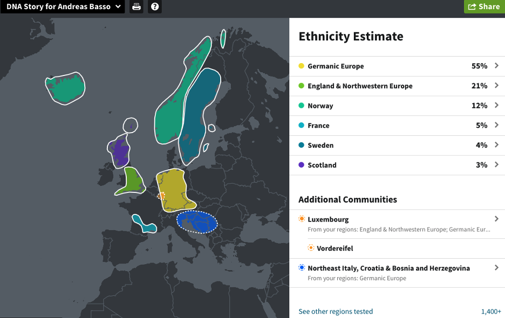Click purple Scotland region on map
This screenshot has width=505, height=318.
(120, 151)
